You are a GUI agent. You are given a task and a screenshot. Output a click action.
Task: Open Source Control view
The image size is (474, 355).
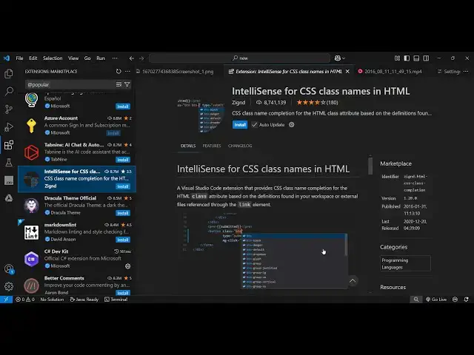[9, 109]
